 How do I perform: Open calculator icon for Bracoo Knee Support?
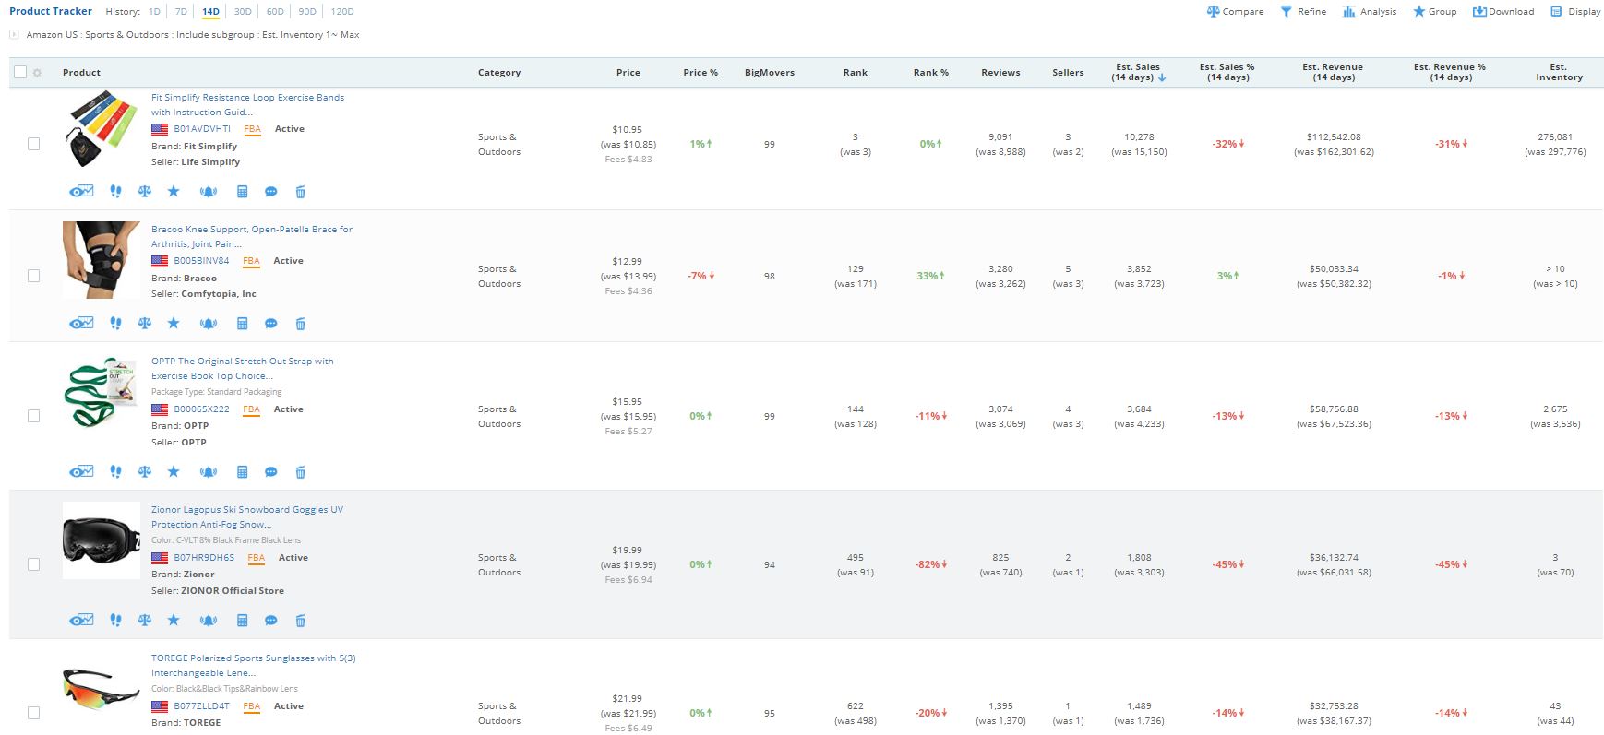point(243,324)
